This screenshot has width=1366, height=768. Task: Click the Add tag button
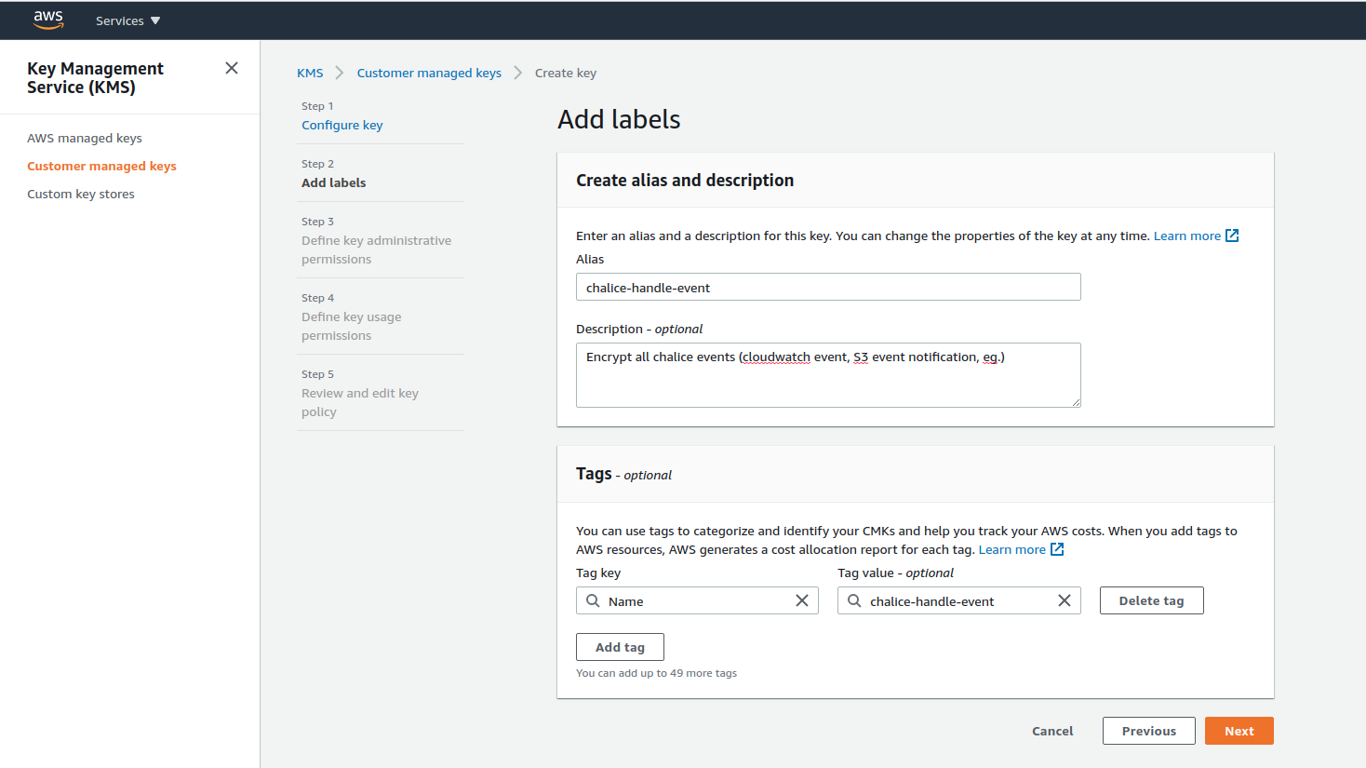(620, 647)
